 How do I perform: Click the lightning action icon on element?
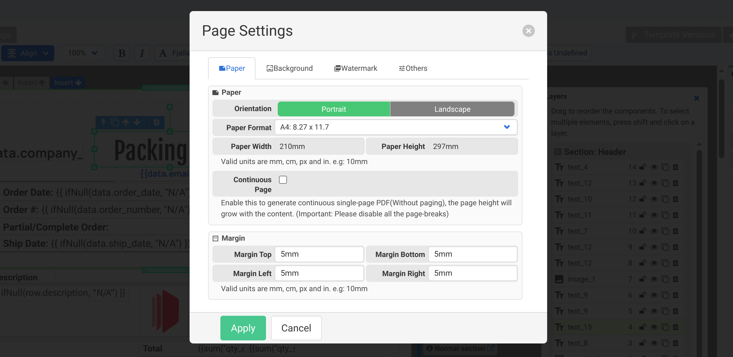click(x=104, y=122)
